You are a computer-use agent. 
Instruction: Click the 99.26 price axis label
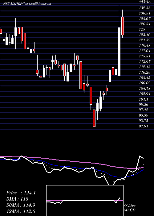click(144, 104)
